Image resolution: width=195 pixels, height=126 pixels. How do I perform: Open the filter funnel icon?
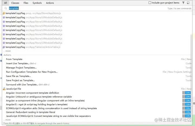(x=183, y=3)
